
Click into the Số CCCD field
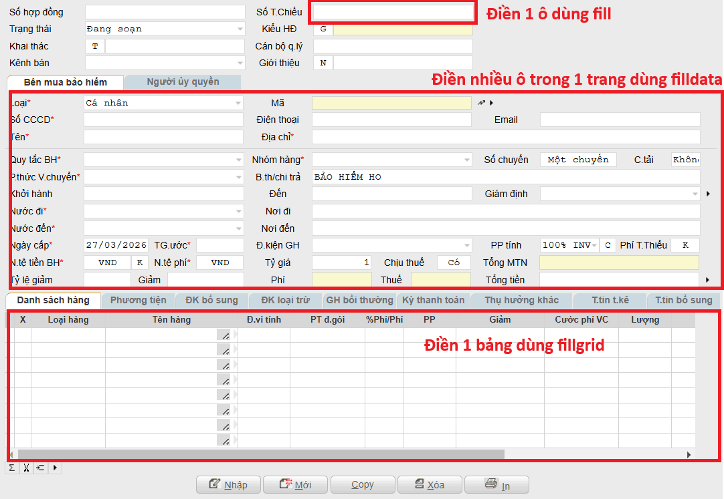point(163,120)
